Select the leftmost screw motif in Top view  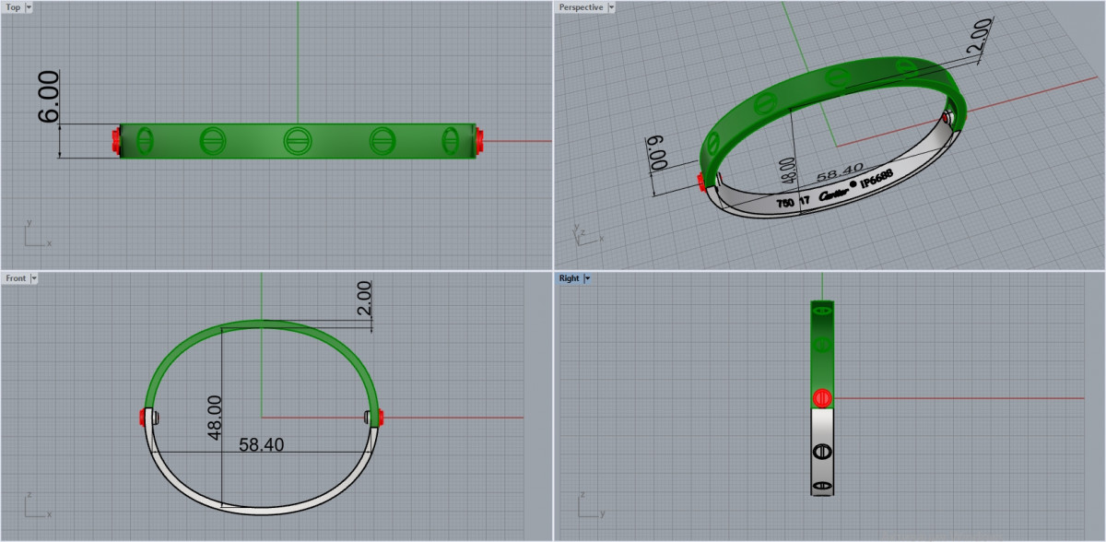[144, 141]
